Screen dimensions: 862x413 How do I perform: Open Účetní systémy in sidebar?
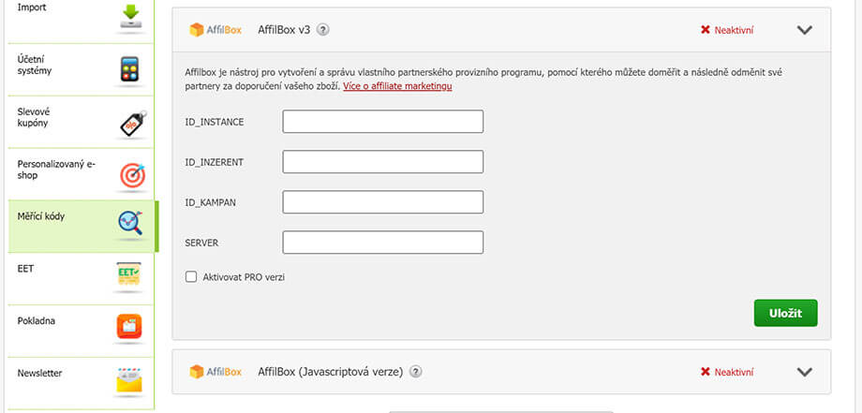[x=82, y=69]
